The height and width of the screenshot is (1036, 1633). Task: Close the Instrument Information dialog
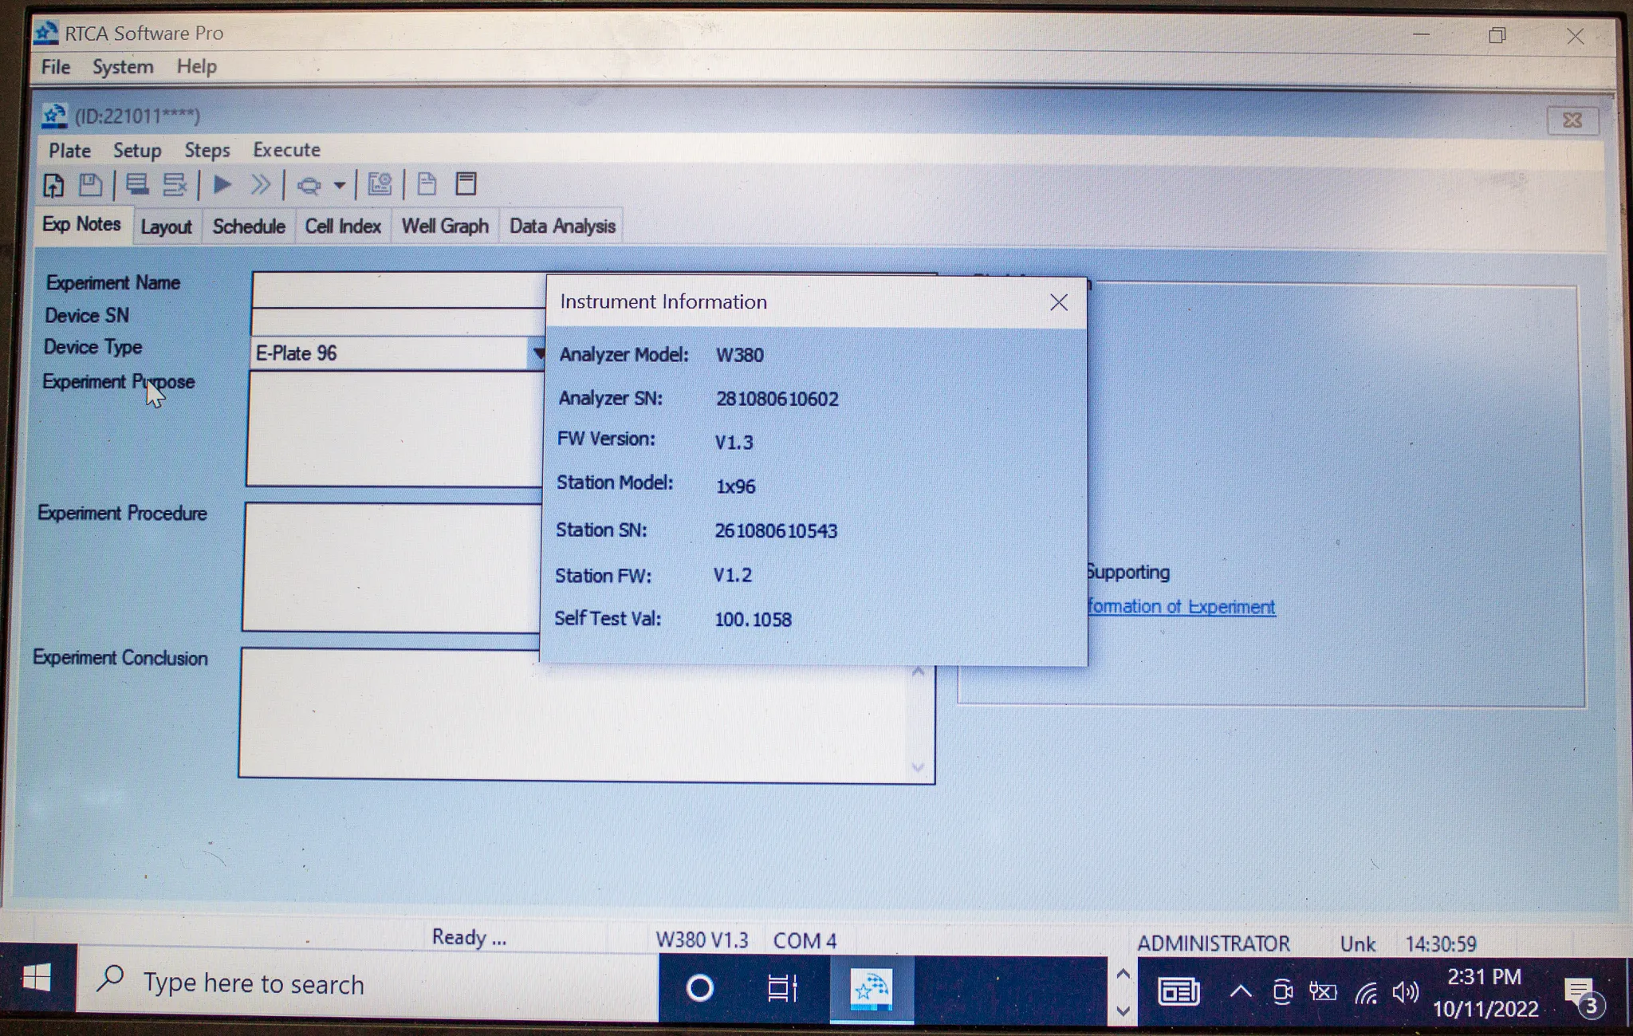(x=1057, y=302)
